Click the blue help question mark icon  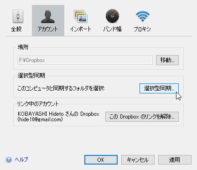click(9, 160)
